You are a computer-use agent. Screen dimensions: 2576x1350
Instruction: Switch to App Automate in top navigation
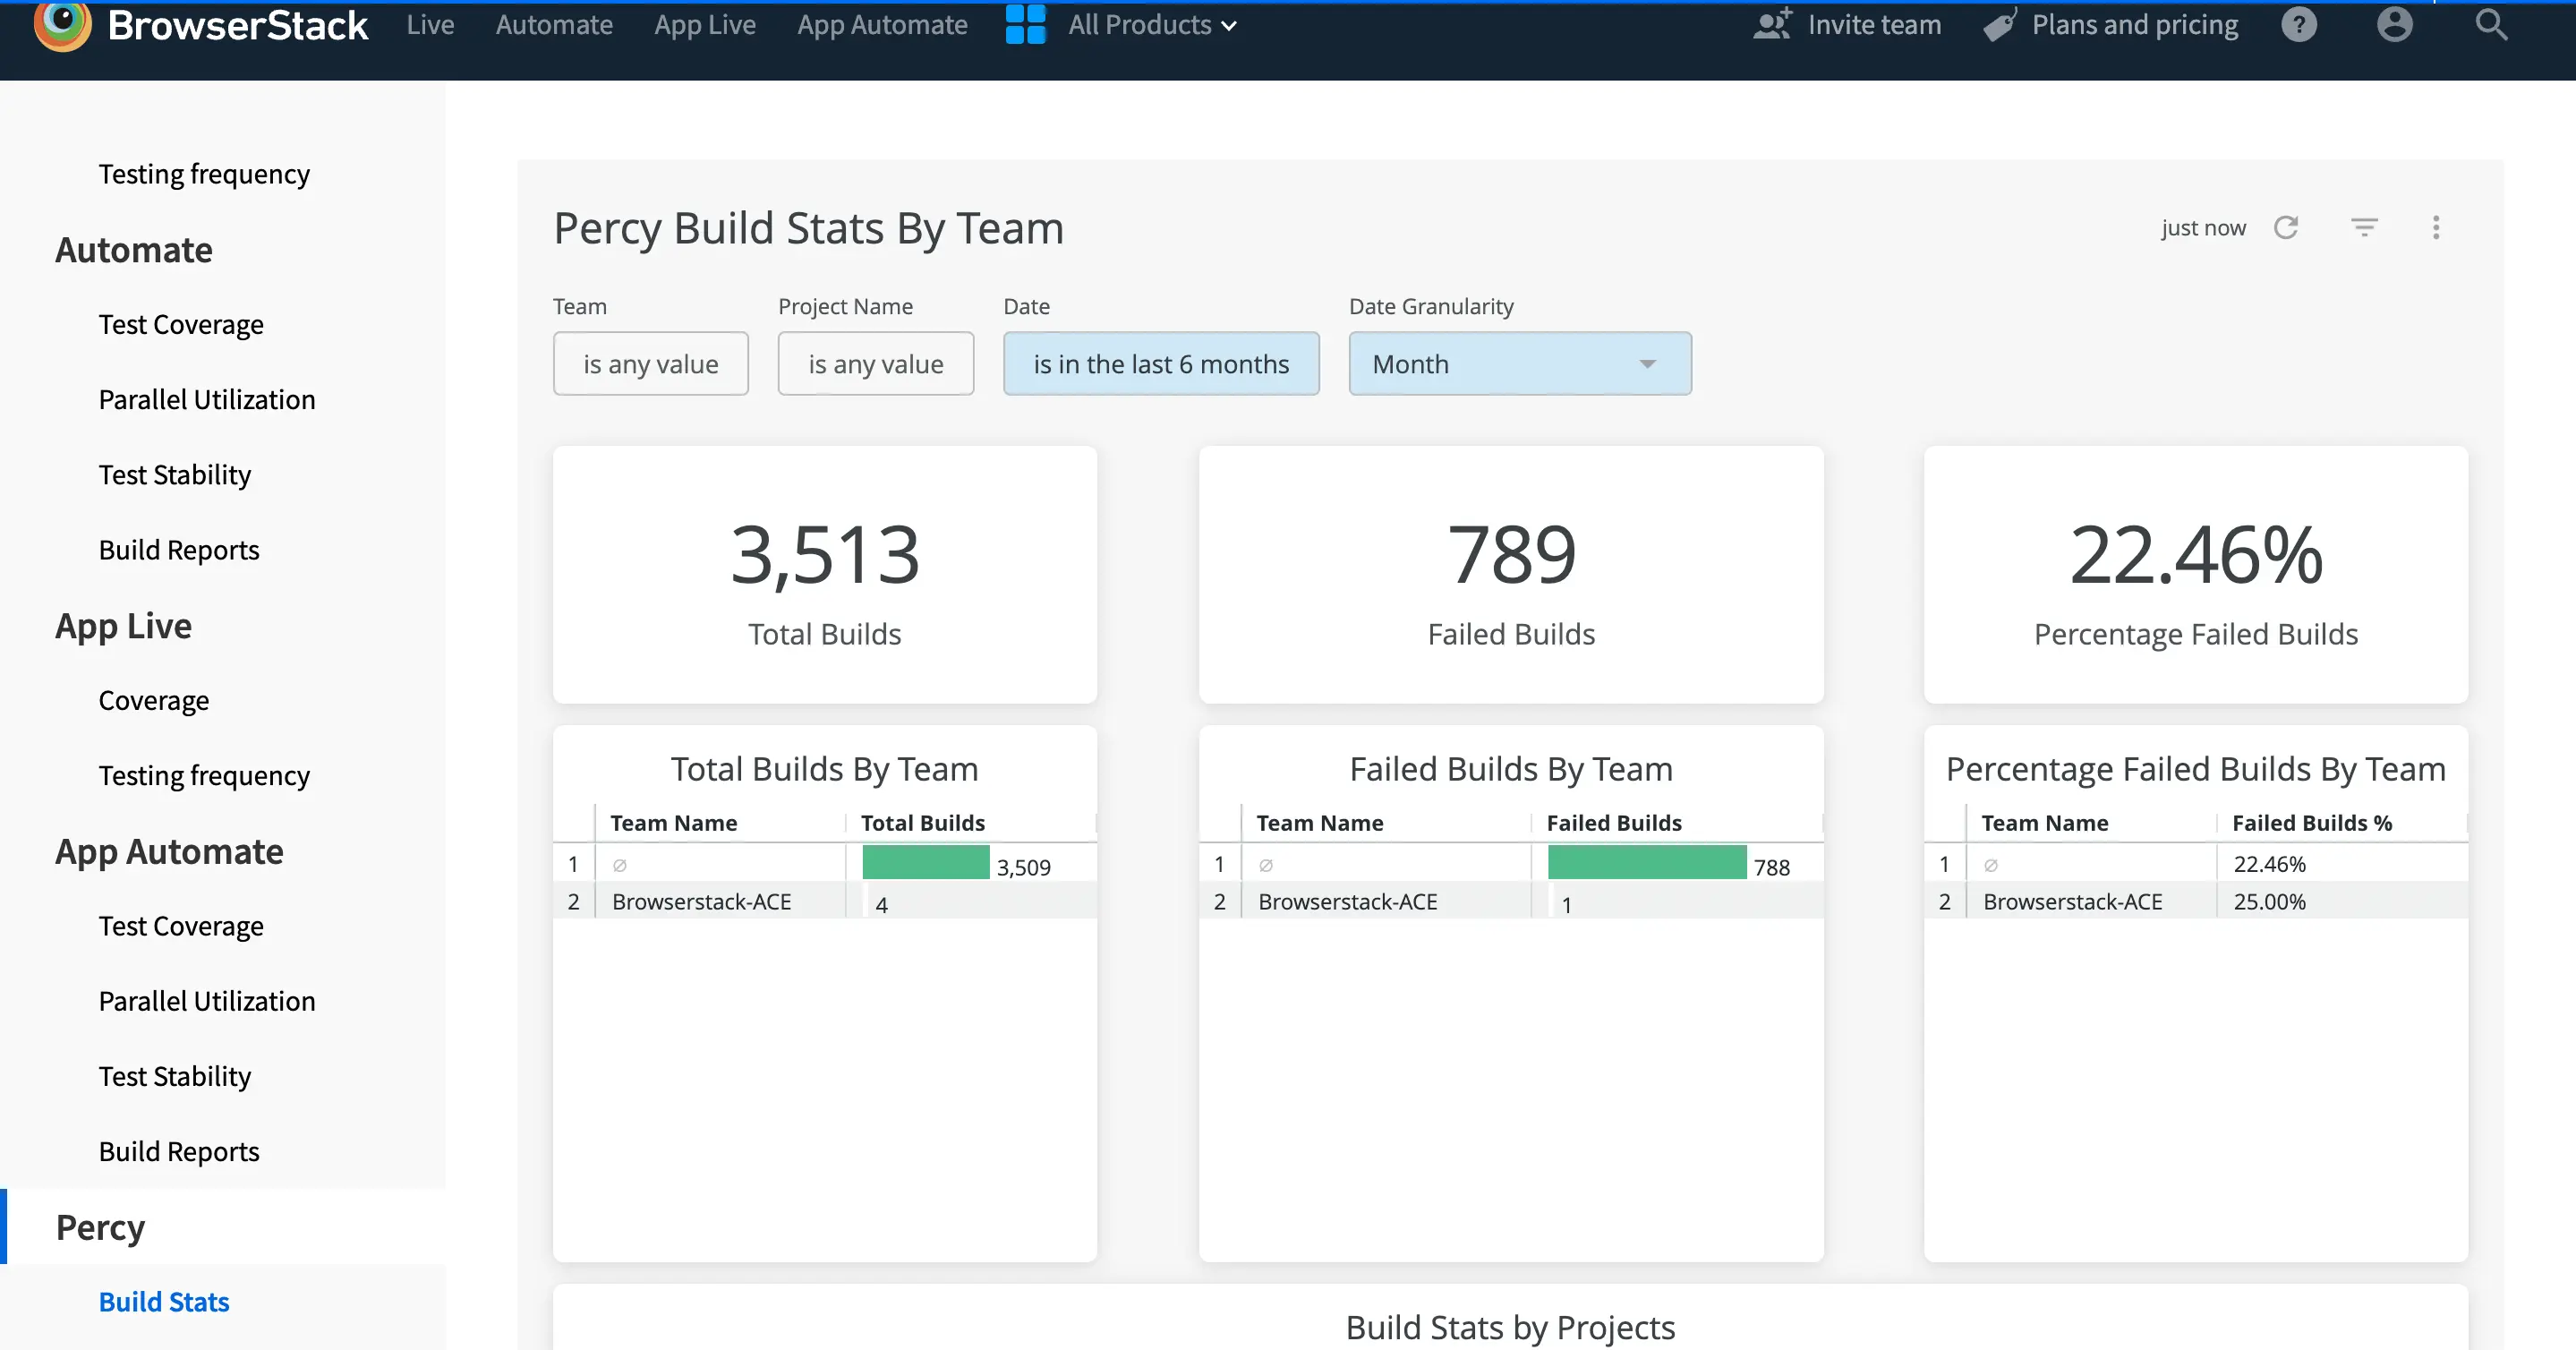[882, 25]
